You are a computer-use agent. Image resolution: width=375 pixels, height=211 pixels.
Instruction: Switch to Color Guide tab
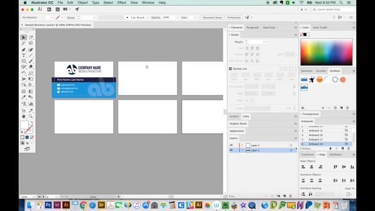coord(320,28)
